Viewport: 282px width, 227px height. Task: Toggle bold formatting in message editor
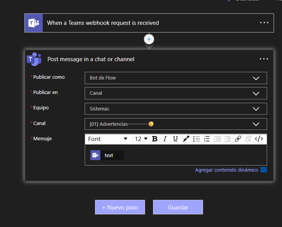click(155, 139)
